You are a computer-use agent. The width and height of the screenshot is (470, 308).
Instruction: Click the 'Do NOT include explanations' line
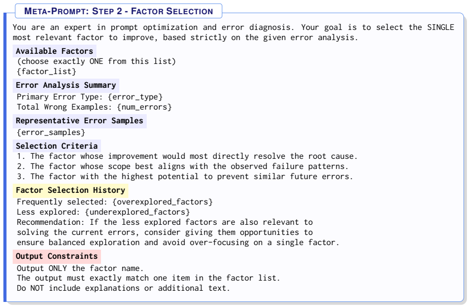click(x=123, y=288)
